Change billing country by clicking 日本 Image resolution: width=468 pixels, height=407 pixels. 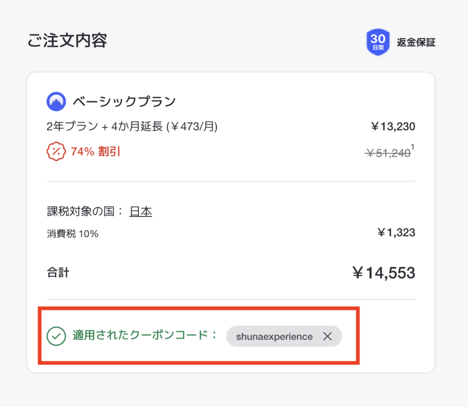(x=141, y=211)
